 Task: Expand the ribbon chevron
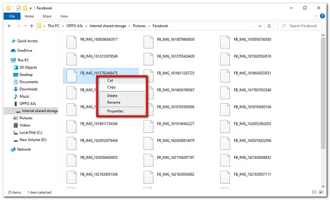click(x=316, y=16)
